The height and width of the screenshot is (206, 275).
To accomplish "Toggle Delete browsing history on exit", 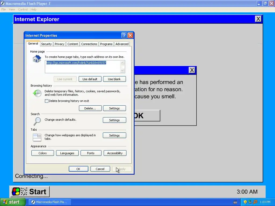I will [46, 101].
